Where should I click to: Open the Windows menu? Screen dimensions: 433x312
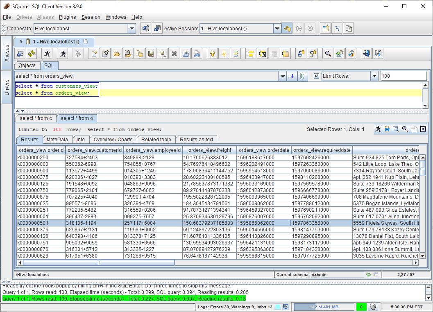click(x=116, y=17)
